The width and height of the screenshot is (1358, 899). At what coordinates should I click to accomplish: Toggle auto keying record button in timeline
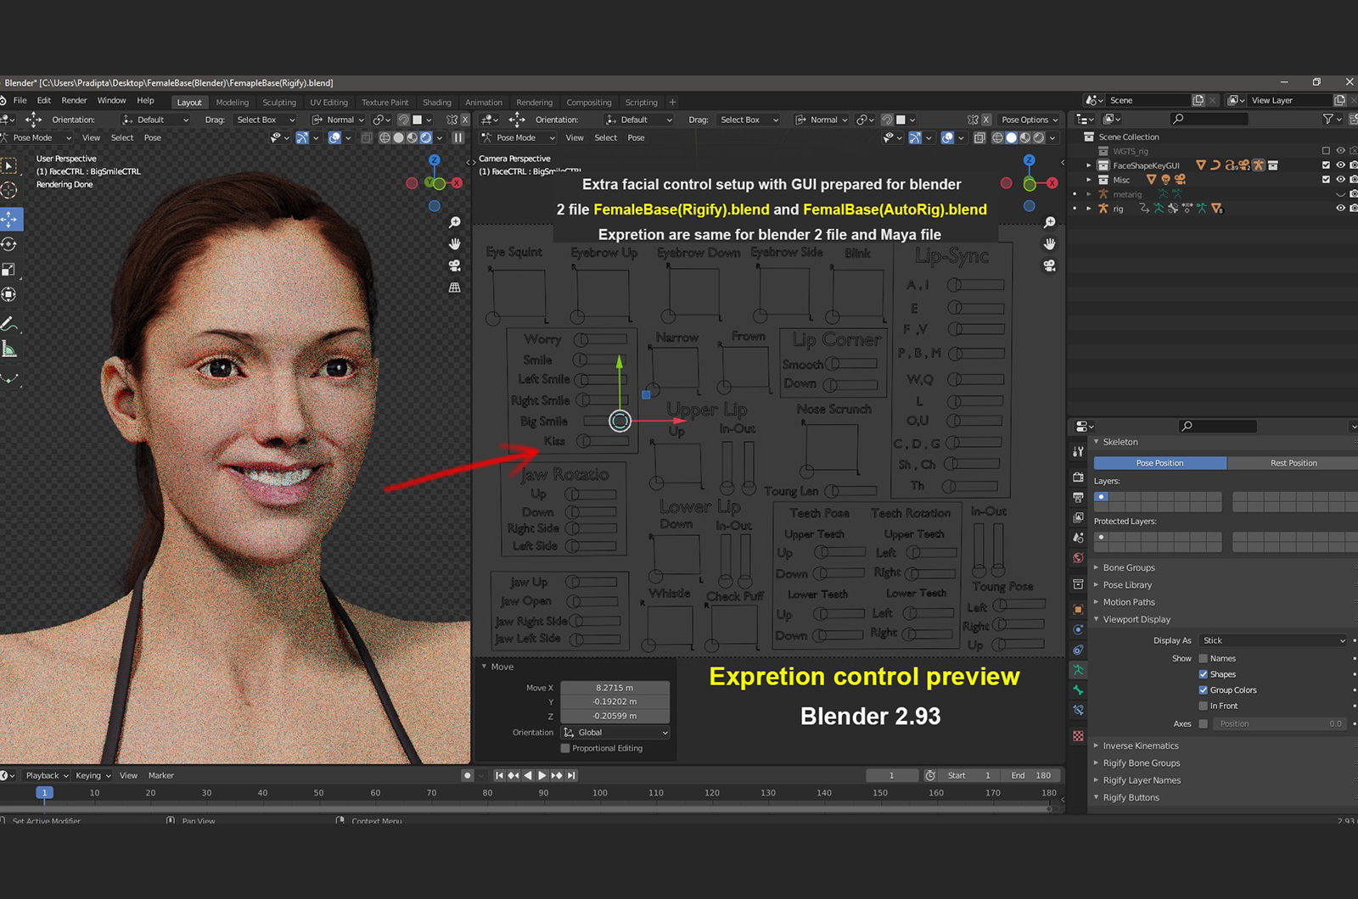coord(467,775)
